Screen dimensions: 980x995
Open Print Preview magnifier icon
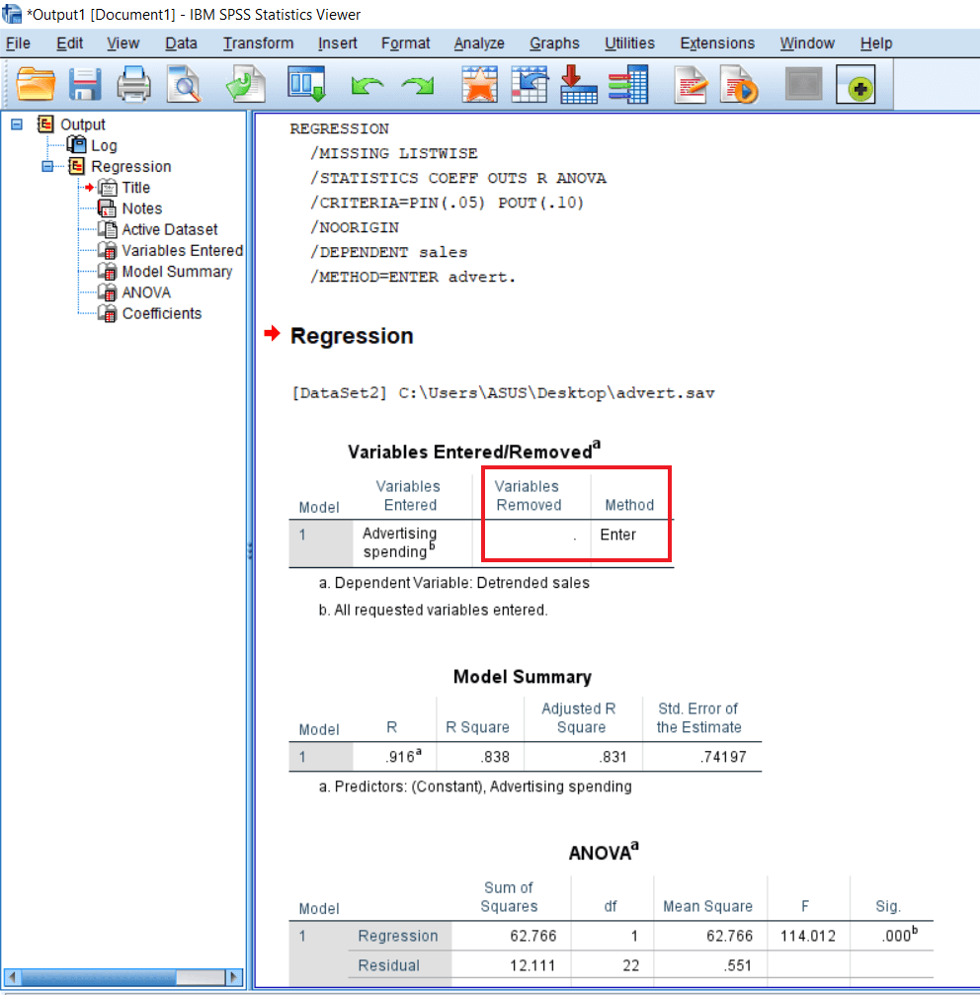tap(184, 84)
